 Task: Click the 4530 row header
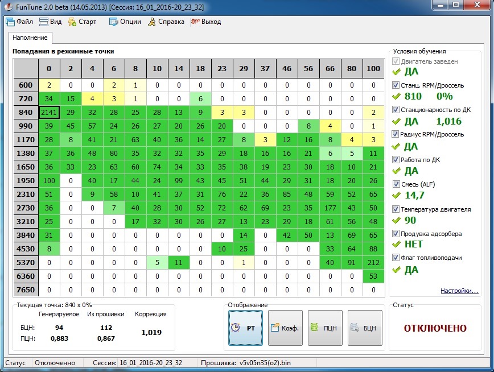click(x=26, y=249)
